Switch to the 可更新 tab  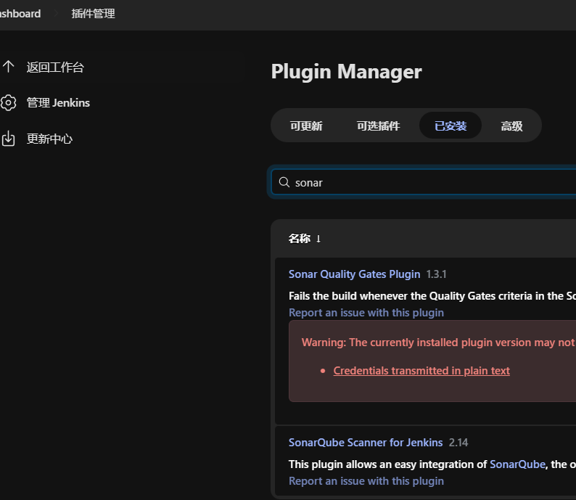[x=306, y=126]
